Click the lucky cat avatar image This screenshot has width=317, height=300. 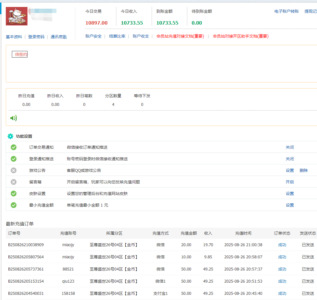pos(17,16)
